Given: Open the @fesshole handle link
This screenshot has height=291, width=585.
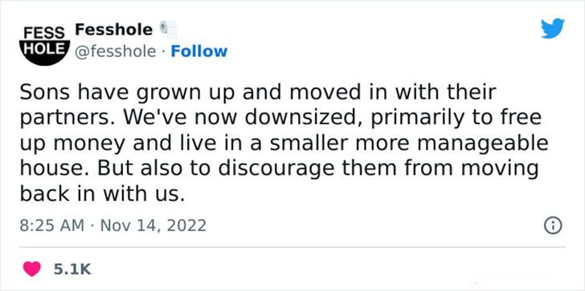Looking at the screenshot, I should 115,52.
